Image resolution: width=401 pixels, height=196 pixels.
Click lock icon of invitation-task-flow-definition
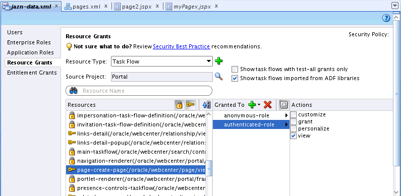(72, 124)
